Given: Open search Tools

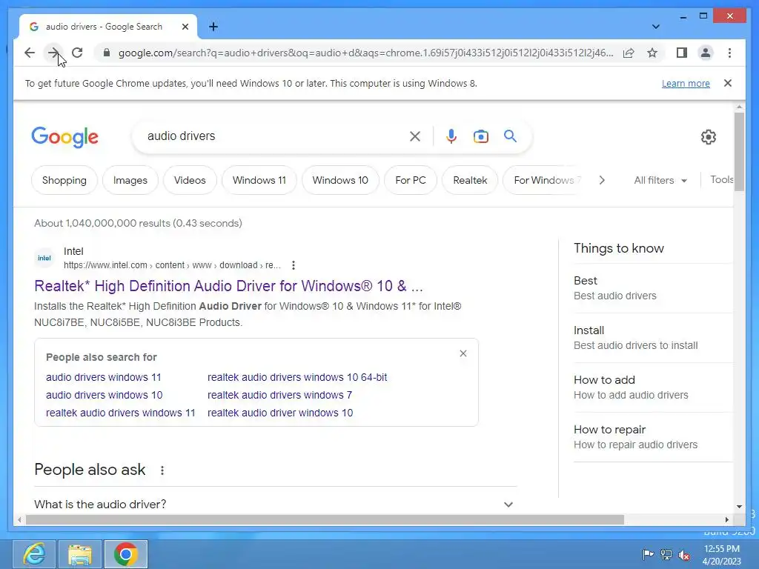Looking at the screenshot, I should pyautogui.click(x=721, y=179).
